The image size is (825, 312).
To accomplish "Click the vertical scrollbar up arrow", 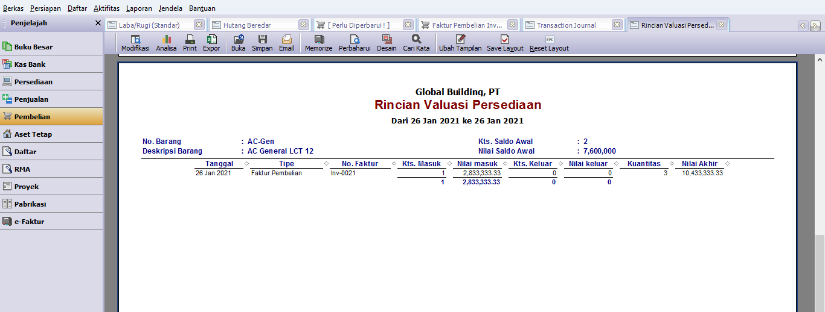I will point(820,60).
